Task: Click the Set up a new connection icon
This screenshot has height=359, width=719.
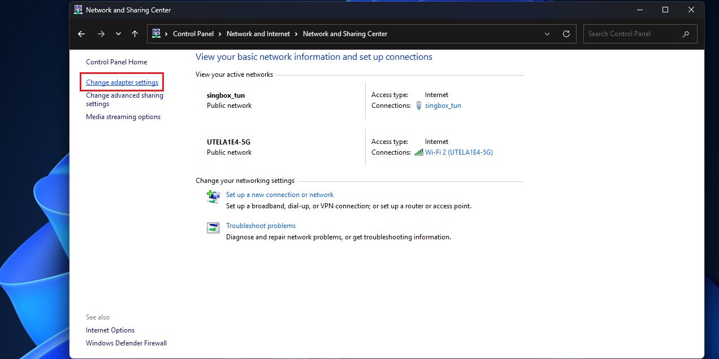Action: point(213,196)
